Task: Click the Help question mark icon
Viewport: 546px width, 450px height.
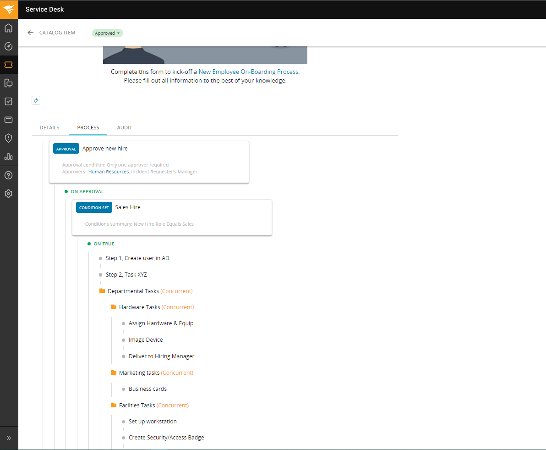Action: pyautogui.click(x=8, y=175)
